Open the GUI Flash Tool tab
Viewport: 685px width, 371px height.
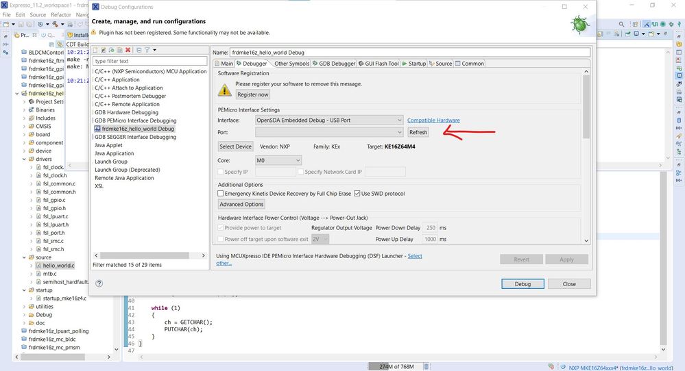pyautogui.click(x=378, y=64)
